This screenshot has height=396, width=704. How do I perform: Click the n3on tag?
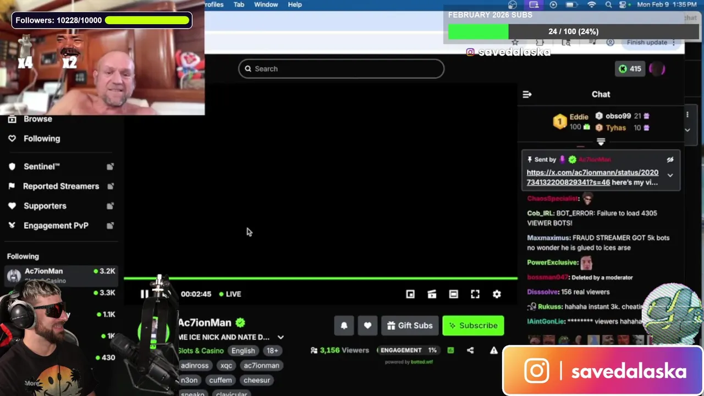(189, 380)
